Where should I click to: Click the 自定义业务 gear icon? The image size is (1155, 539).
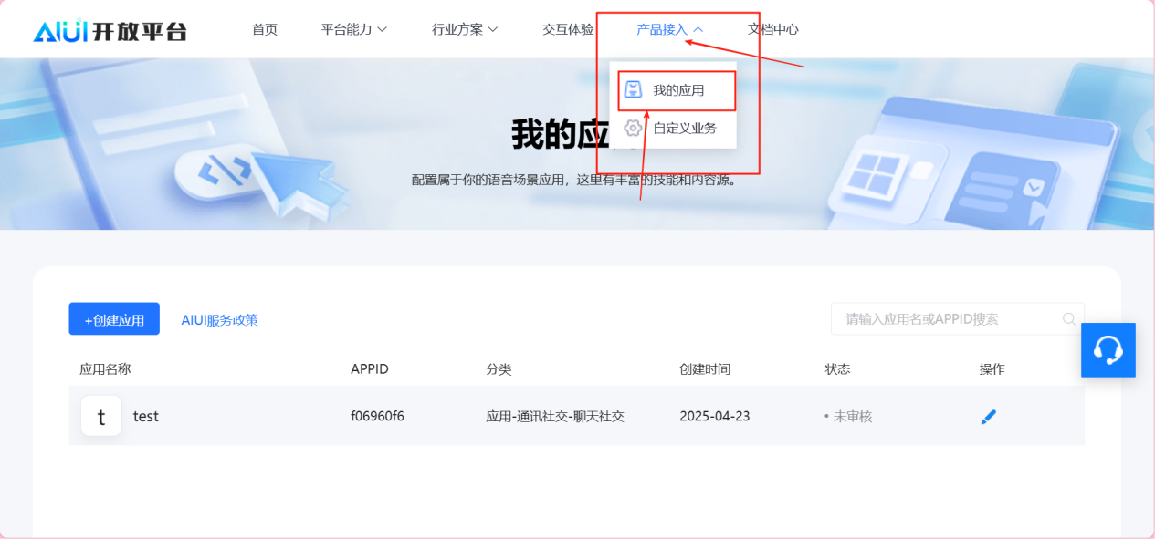(633, 128)
